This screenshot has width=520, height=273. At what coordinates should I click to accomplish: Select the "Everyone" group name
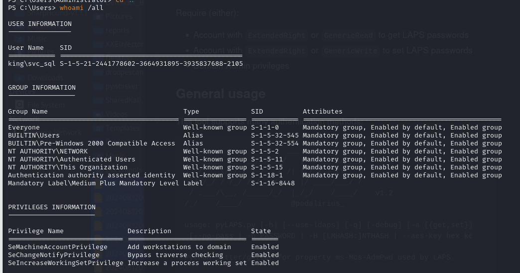click(24, 128)
